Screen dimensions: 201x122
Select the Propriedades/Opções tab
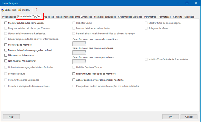tap(29, 16)
